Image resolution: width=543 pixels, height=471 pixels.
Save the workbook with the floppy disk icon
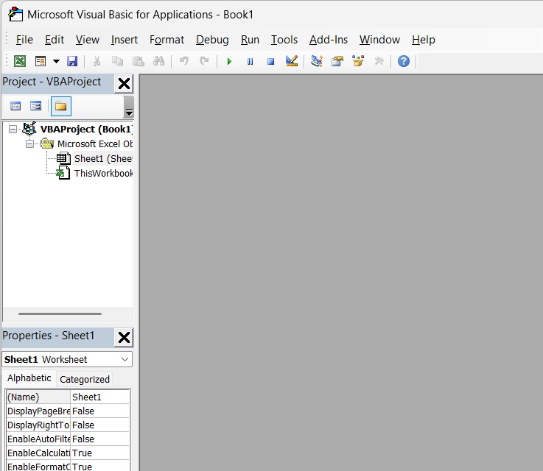[72, 61]
